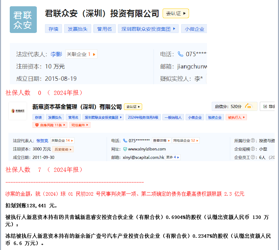Click the small 小微企业 tag under 新意资本
The width and height of the screenshot is (279, 250).
coord(195,117)
